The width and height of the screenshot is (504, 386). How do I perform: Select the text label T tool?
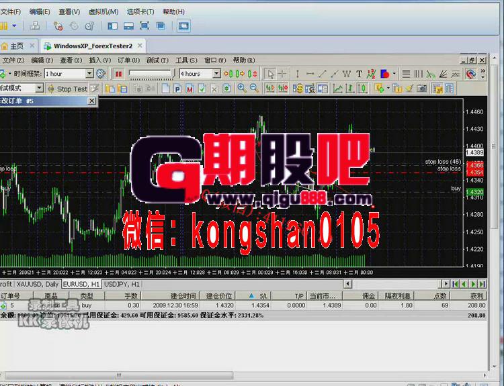pos(359,75)
